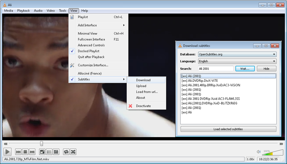Screen dimensions: 287x164
Task: Open the Media menu
Action: point(9,11)
